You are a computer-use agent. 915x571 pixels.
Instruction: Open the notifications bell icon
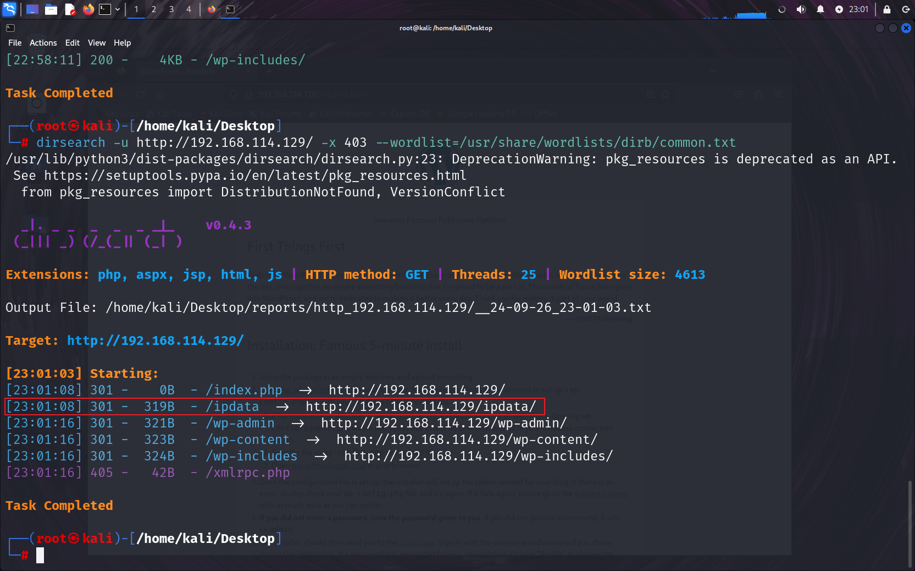point(820,9)
